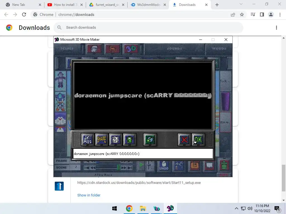Screen dimensions: 286x214
Task: Open the 3D words tool icon
Action: tap(131, 48)
